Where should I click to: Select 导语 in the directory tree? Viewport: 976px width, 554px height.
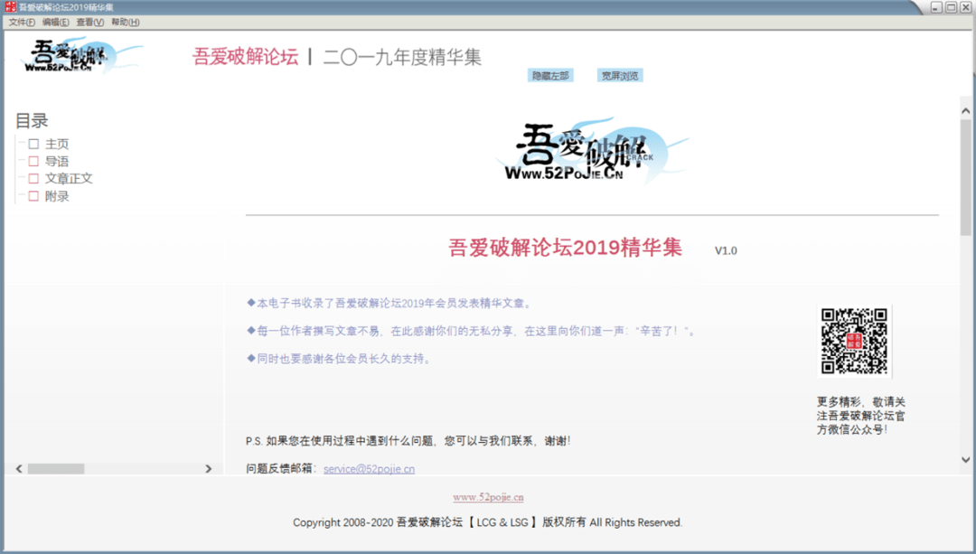pyautogui.click(x=57, y=161)
